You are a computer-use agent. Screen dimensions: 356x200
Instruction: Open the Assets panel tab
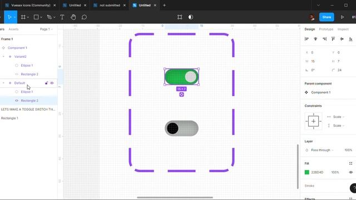pos(13,29)
